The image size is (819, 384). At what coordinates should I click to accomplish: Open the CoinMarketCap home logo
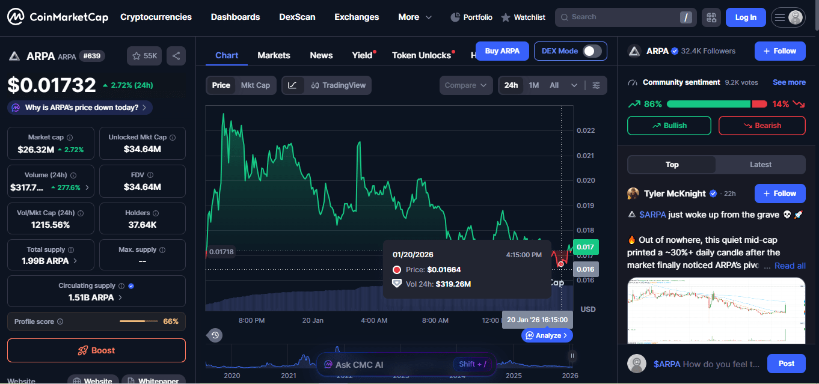point(58,17)
